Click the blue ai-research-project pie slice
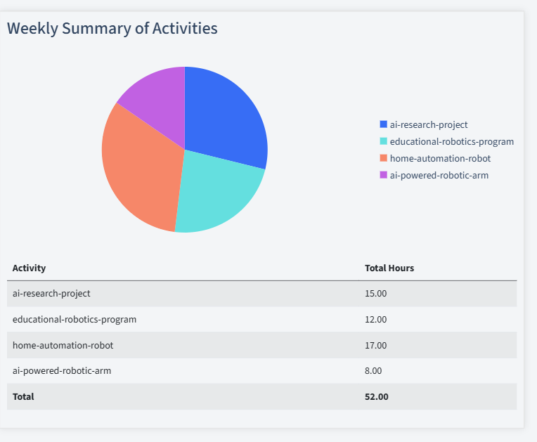The image size is (537, 442). (226, 117)
